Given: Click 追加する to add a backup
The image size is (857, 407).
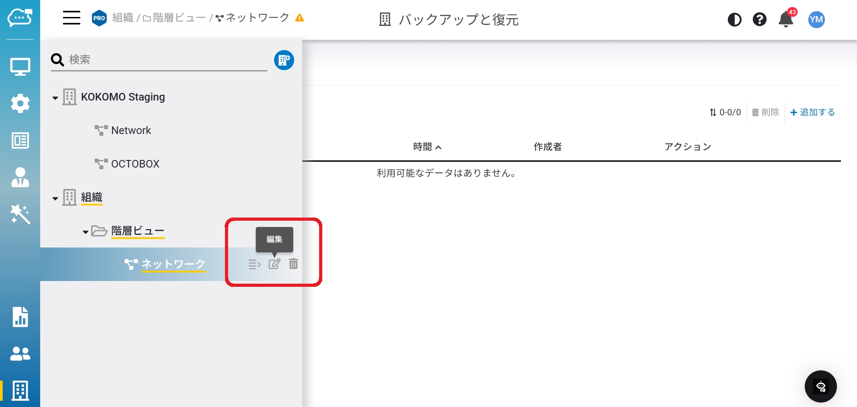Looking at the screenshot, I should [812, 113].
